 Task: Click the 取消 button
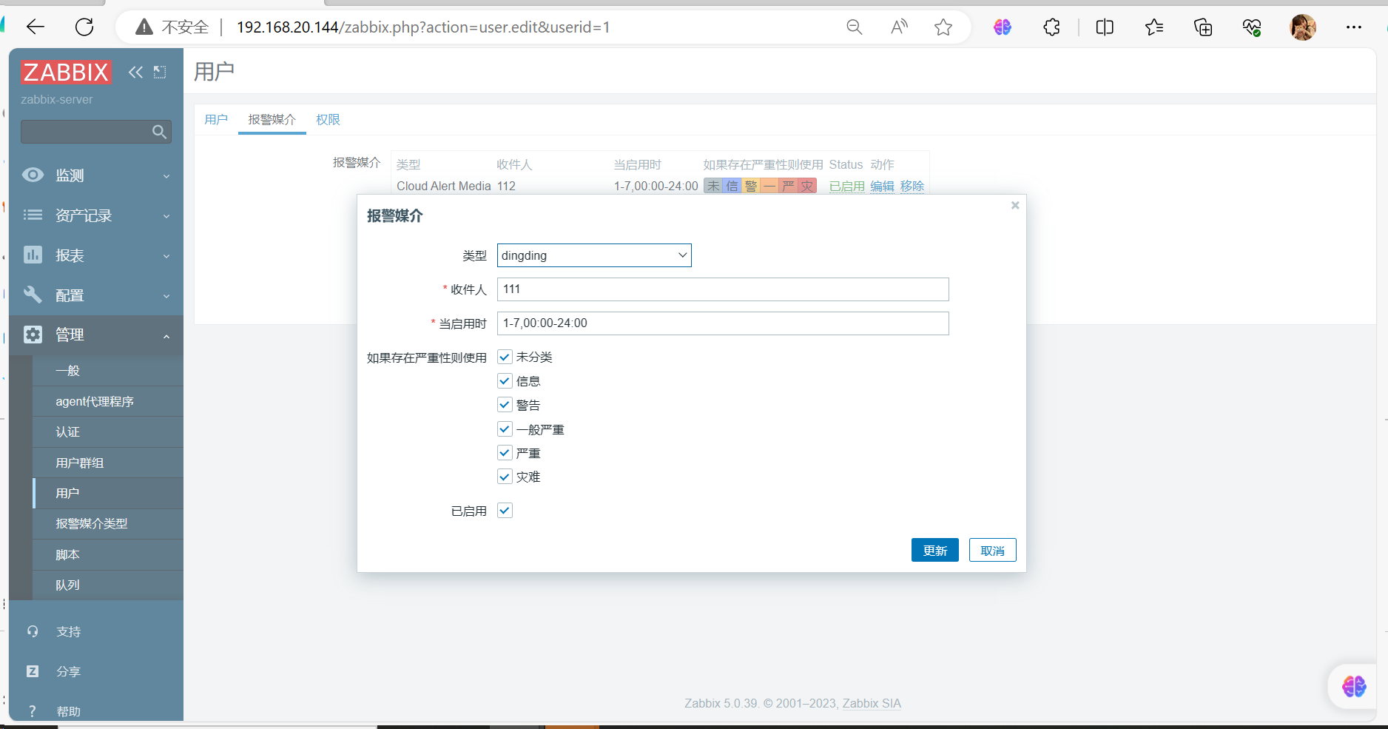pos(992,550)
